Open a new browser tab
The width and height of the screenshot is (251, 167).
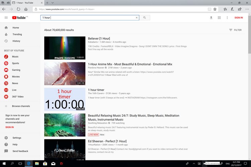click(x=47, y=3)
